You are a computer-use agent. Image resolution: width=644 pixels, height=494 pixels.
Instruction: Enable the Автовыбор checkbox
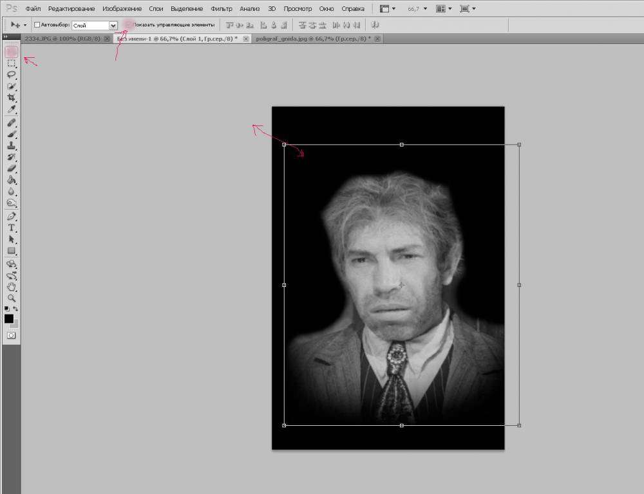point(37,25)
